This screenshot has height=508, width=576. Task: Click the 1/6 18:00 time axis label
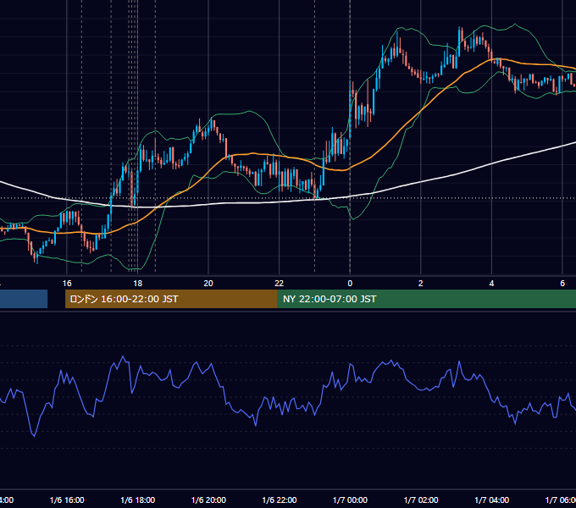138,500
